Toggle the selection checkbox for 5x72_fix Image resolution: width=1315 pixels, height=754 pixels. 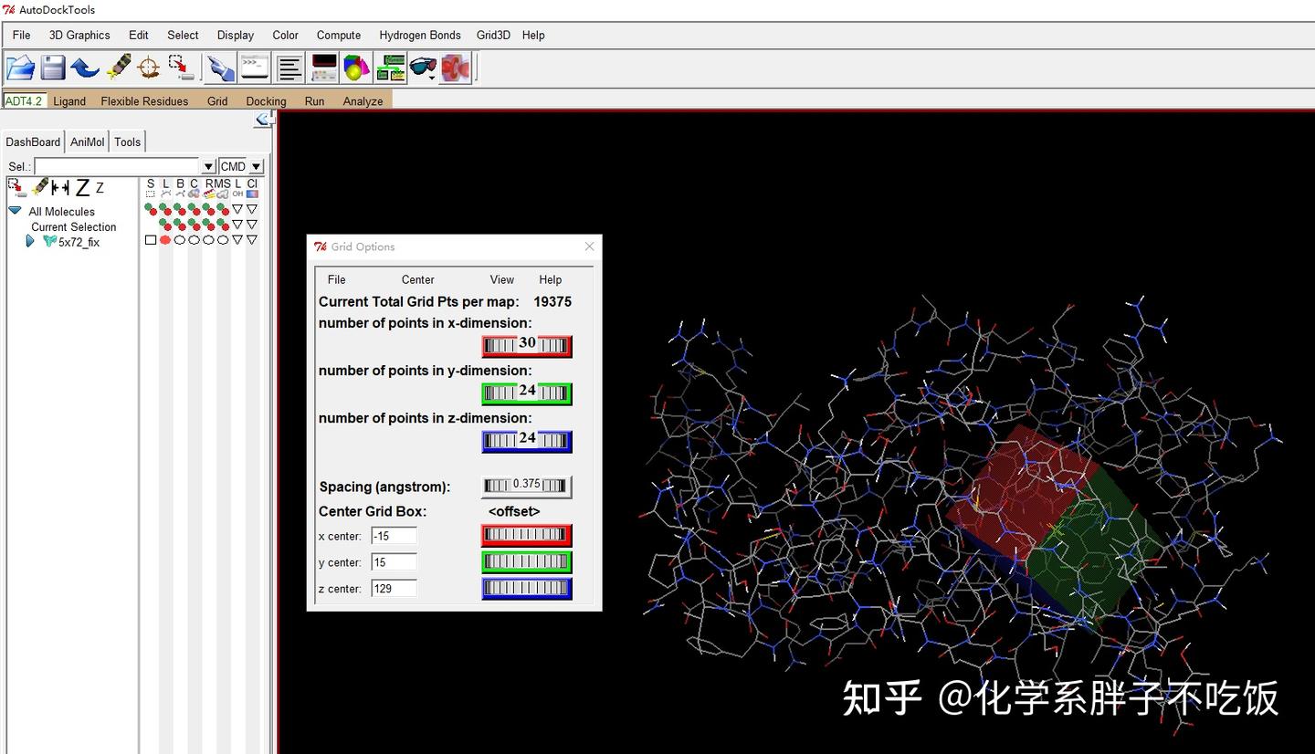(x=150, y=239)
